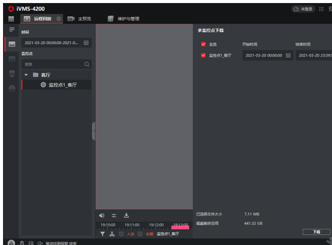Collapse the 客厅 folder tree arrow
332x245 pixels.
(26, 75)
